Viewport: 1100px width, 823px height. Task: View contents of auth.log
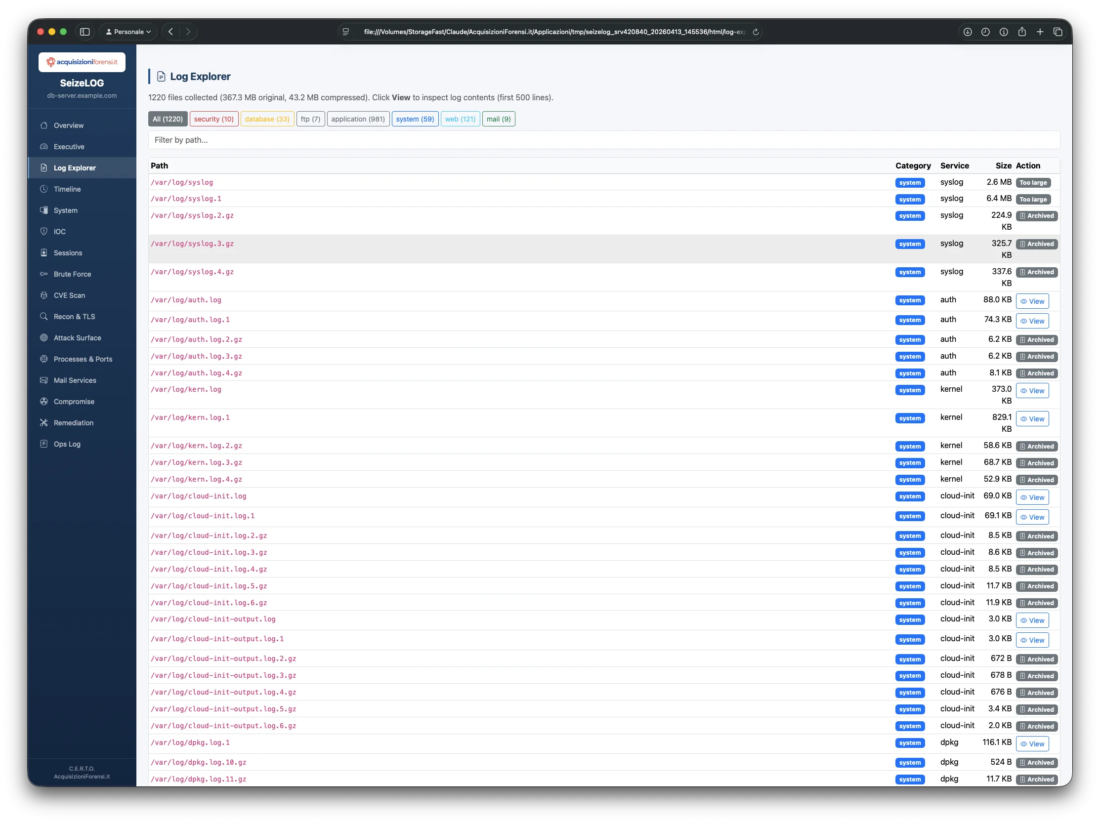tap(1032, 301)
